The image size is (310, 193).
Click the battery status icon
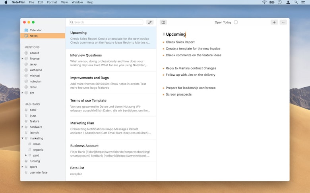coord(272,2)
